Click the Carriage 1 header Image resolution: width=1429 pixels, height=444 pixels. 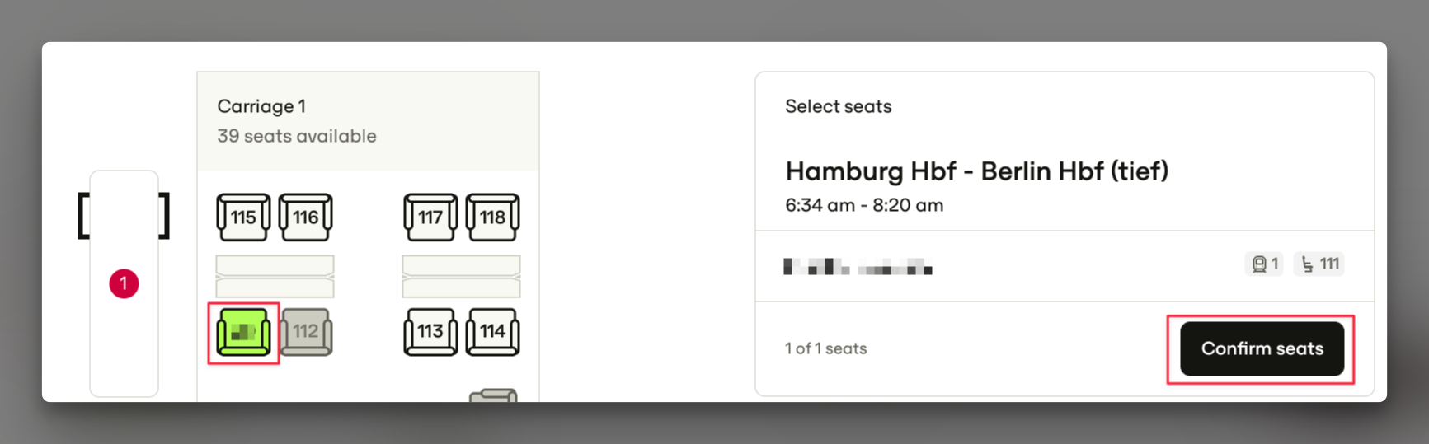[261, 106]
